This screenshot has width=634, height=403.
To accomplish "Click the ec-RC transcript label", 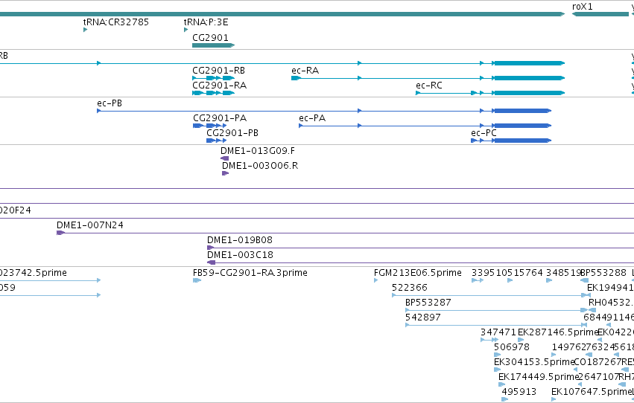I will (x=429, y=86).
